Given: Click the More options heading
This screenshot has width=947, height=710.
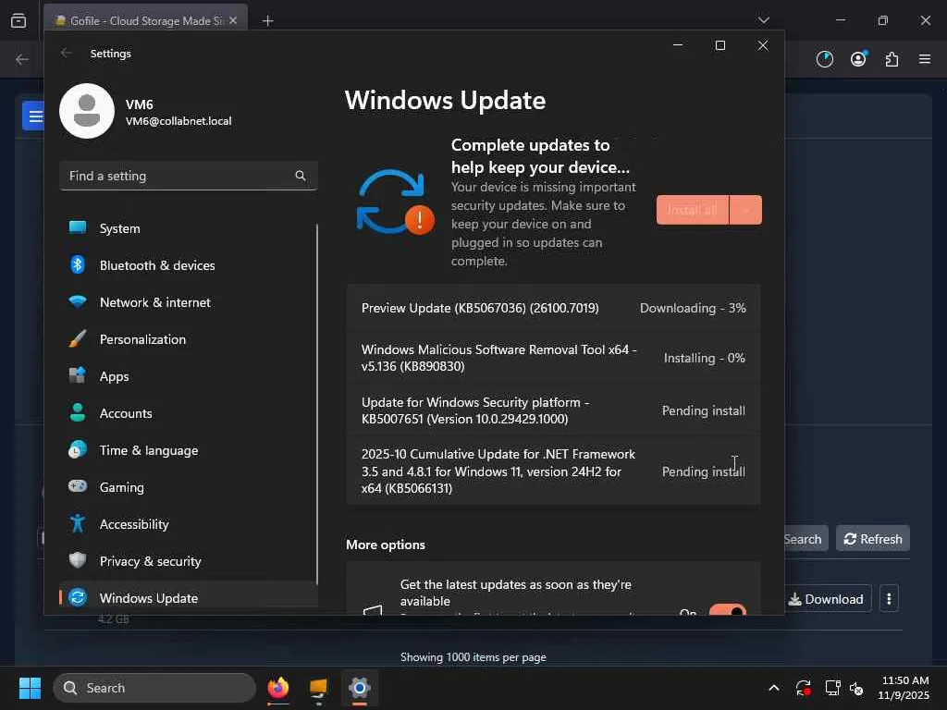Looking at the screenshot, I should [386, 545].
